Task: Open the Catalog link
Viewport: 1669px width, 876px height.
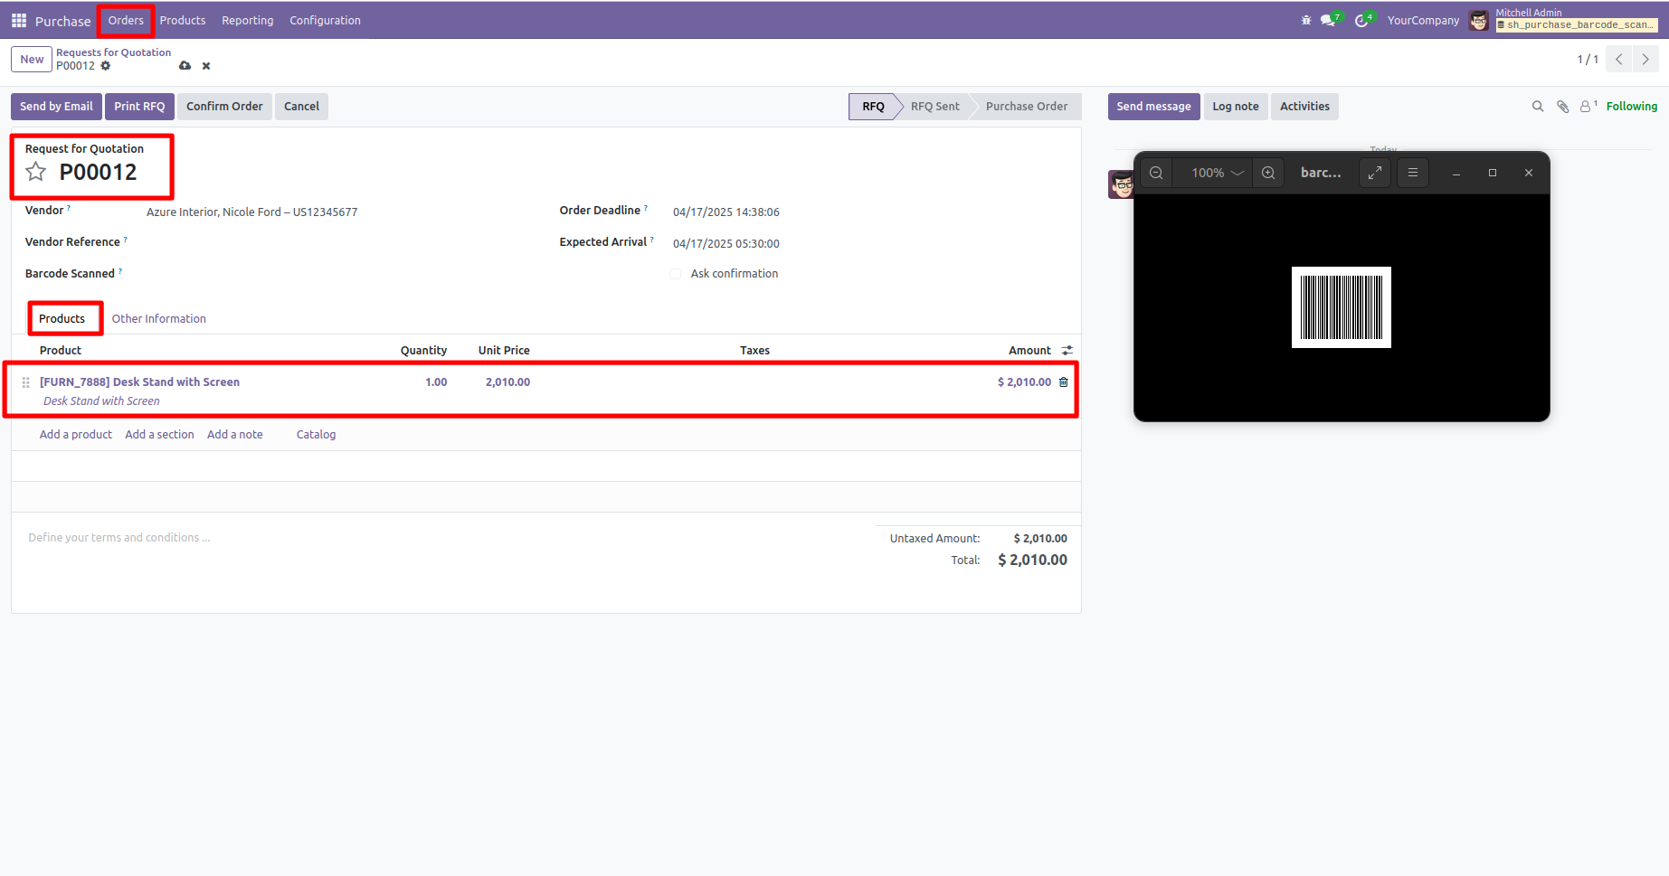Action: tap(316, 435)
